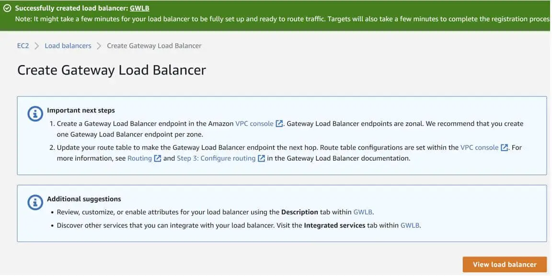The image size is (552, 276).
Task: Click the info icon beside Important next steps
Action: pos(35,113)
